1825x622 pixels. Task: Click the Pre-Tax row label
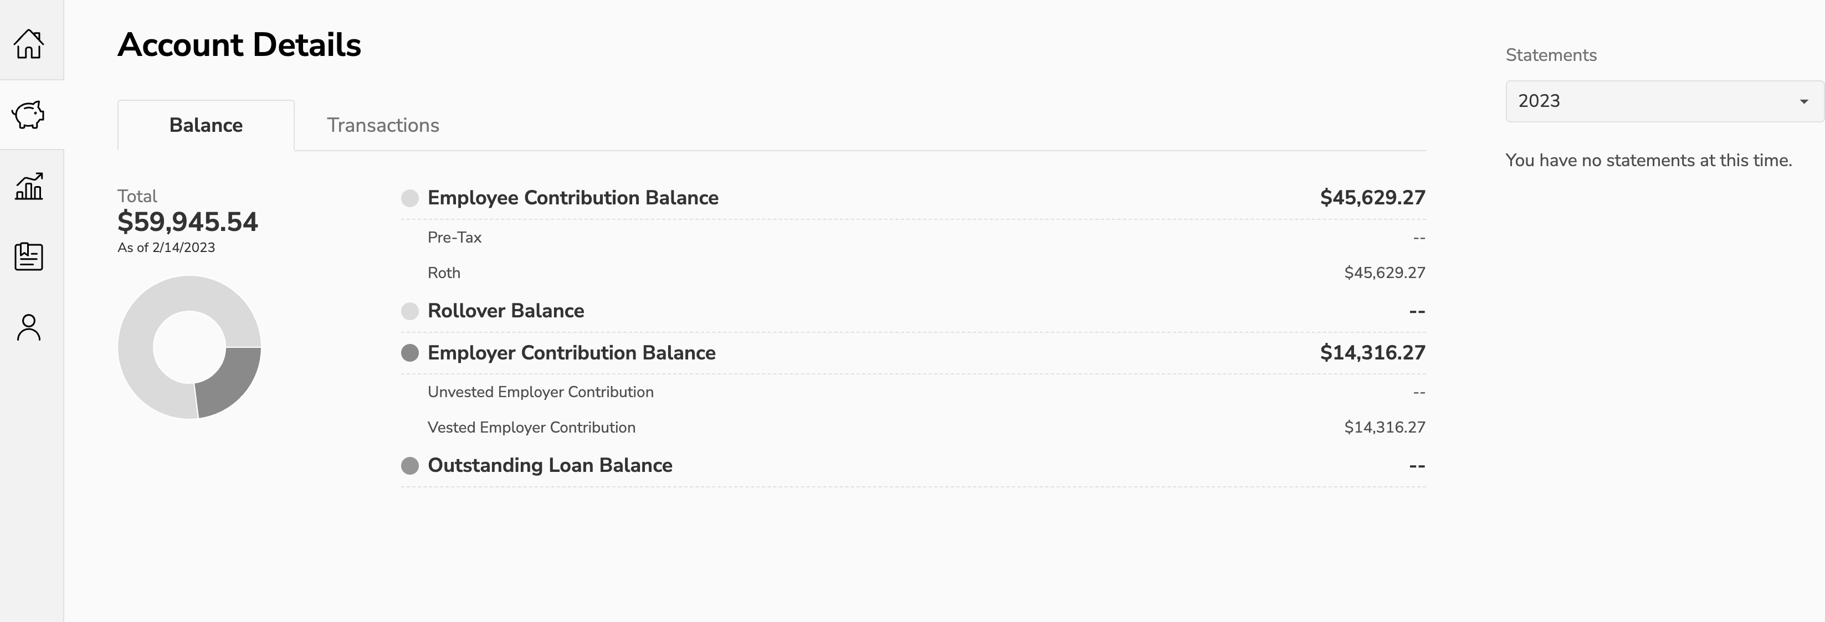(x=454, y=237)
